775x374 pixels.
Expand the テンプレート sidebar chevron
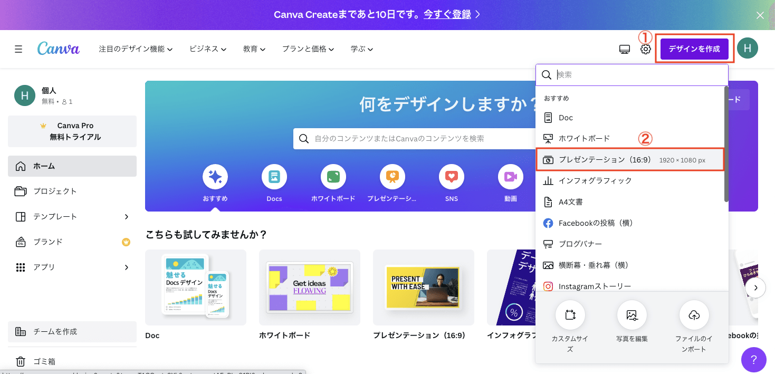[126, 217]
